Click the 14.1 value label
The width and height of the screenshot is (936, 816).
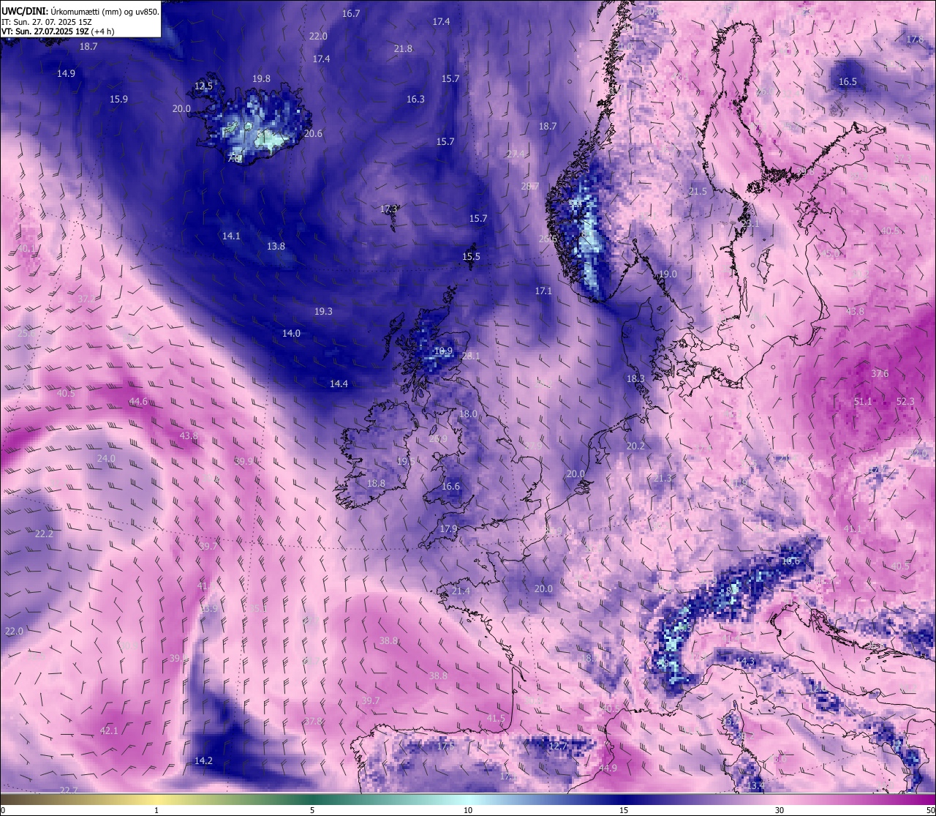pyautogui.click(x=231, y=236)
